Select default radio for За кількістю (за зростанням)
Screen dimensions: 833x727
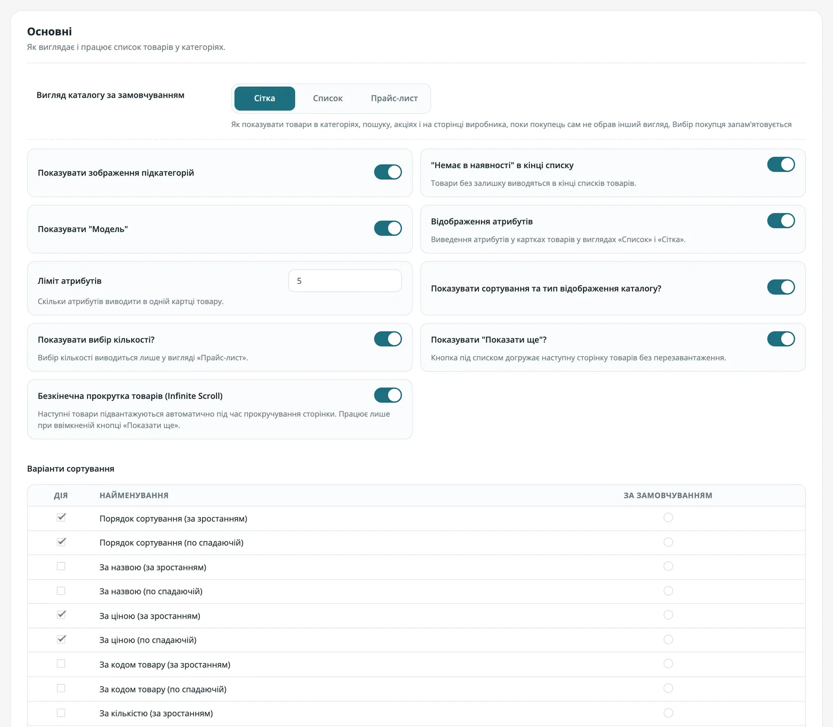click(668, 712)
